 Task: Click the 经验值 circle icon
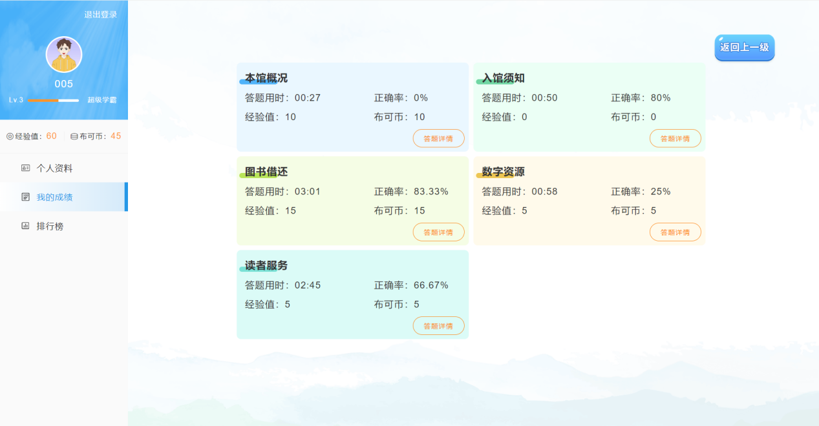tap(10, 136)
